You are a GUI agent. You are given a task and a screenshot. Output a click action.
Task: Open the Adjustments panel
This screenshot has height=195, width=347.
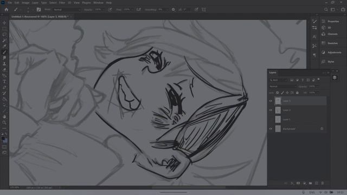[x=331, y=53]
